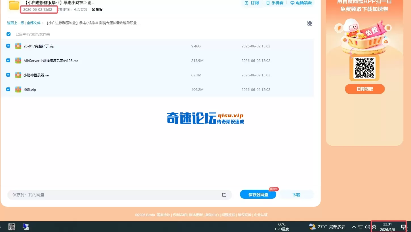
Task: Open the weather widget 27°C 局部多云
Action: coord(327,227)
